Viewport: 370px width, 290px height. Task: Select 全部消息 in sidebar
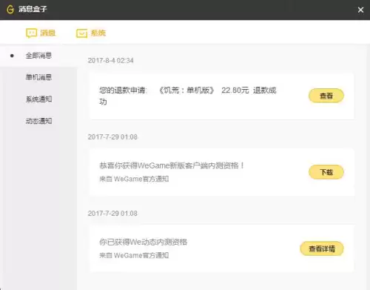point(38,56)
